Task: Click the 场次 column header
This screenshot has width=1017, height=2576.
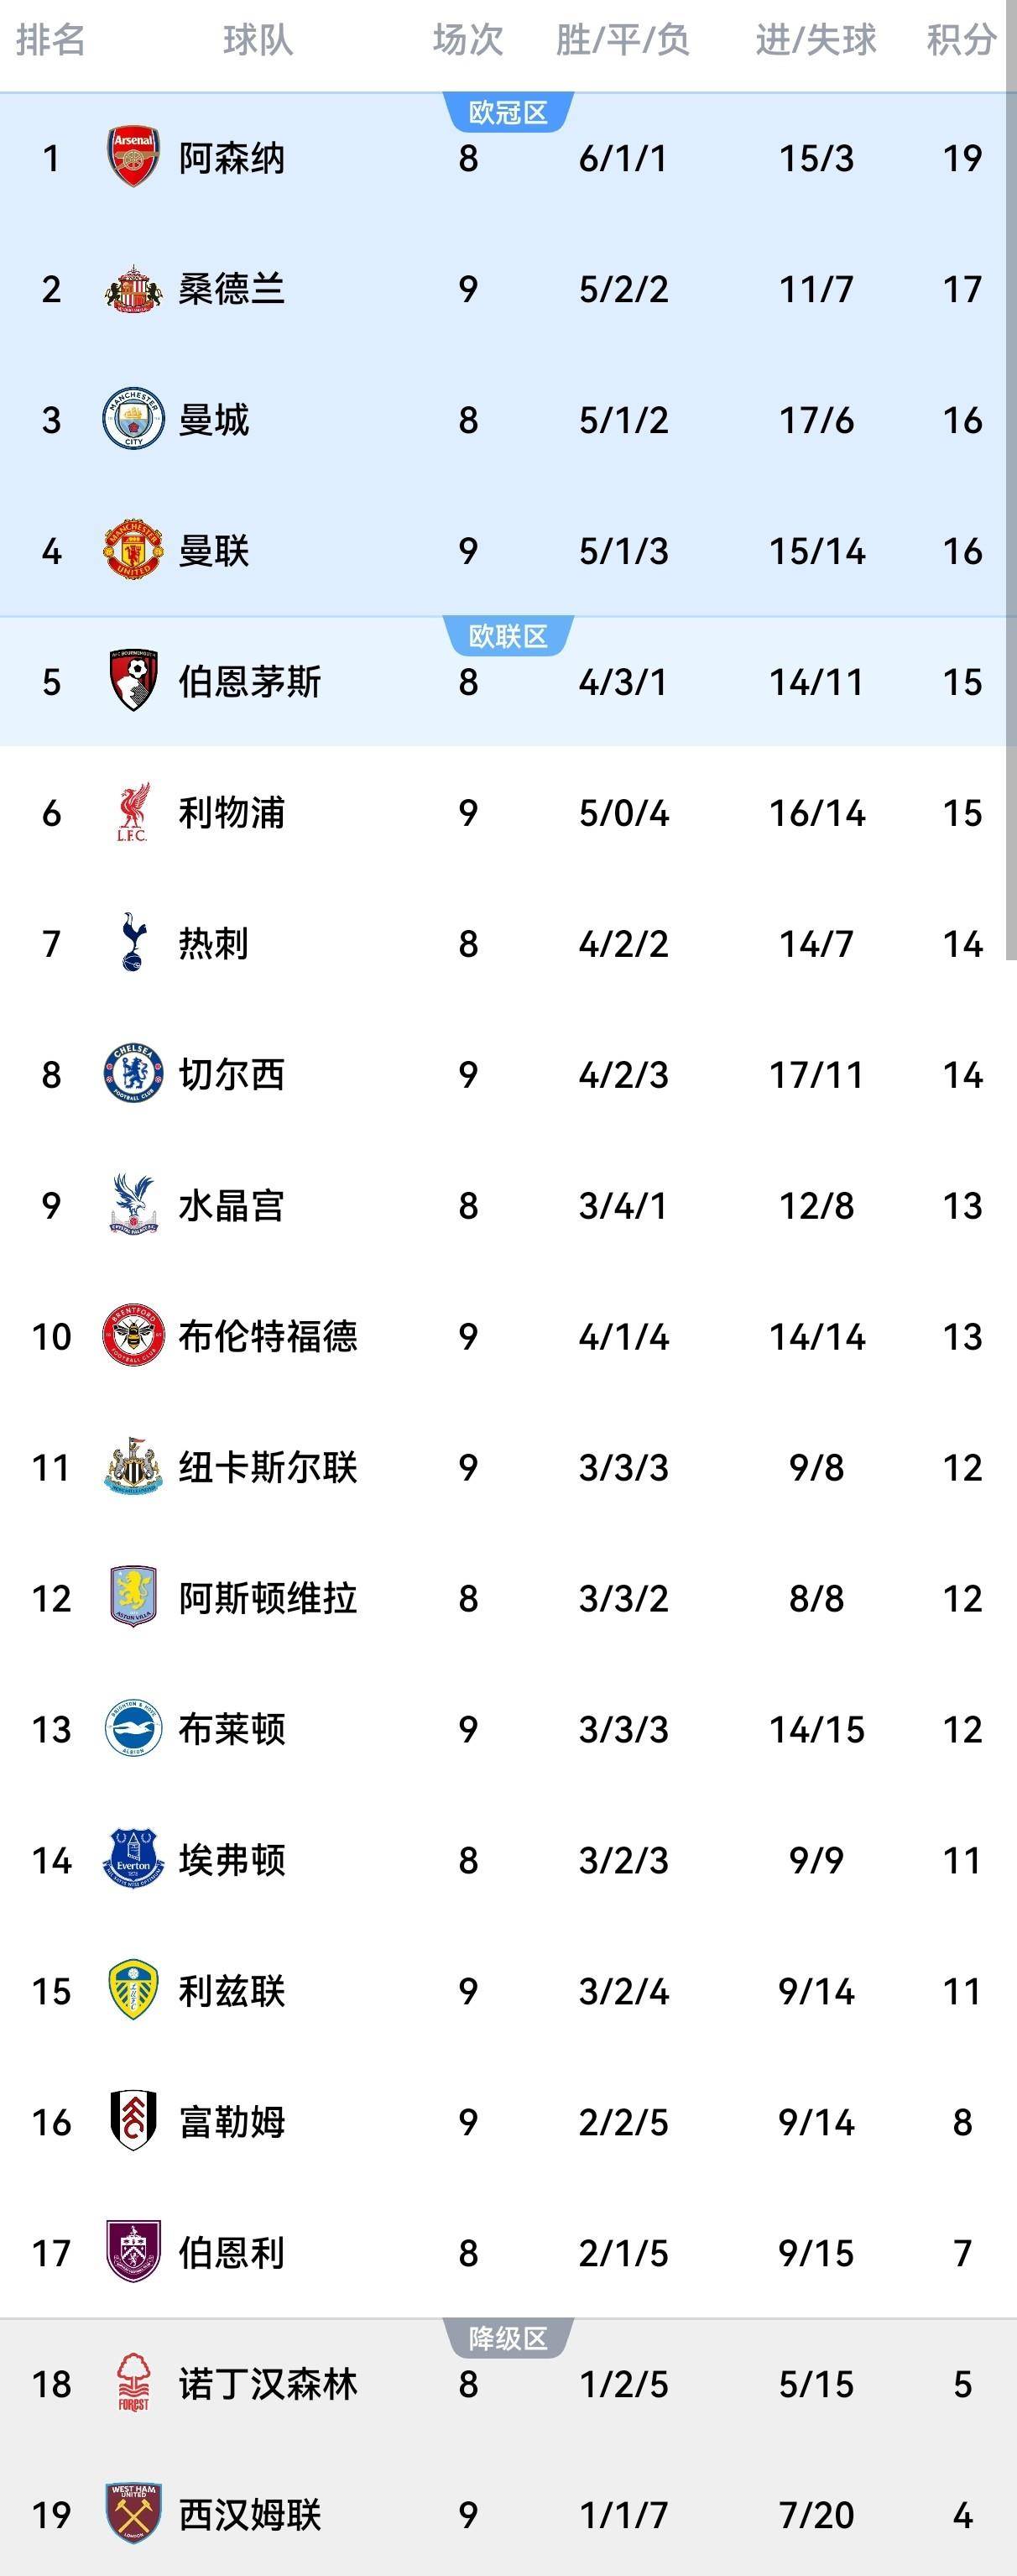Action: [x=468, y=40]
